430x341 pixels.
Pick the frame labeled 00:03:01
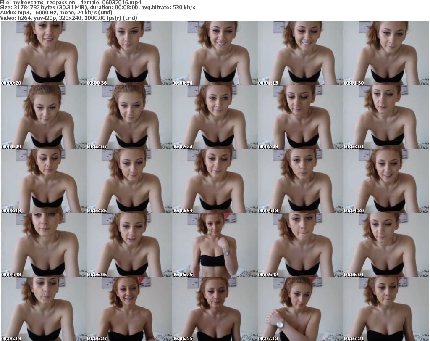pos(386,117)
